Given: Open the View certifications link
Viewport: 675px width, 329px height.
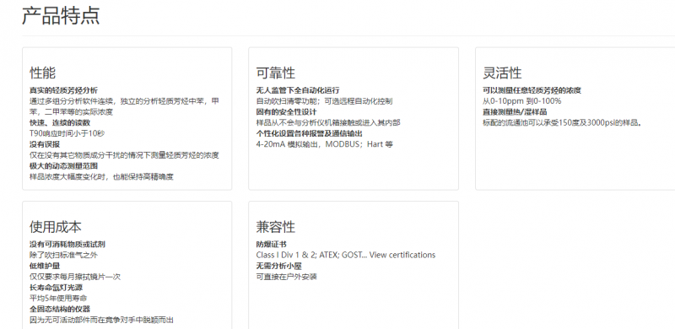Looking at the screenshot, I should pos(402,255).
